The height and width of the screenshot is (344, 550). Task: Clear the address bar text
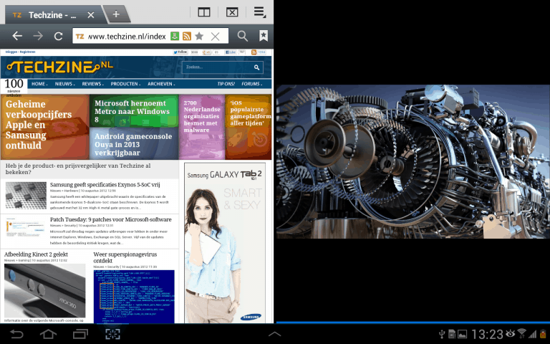tap(216, 36)
